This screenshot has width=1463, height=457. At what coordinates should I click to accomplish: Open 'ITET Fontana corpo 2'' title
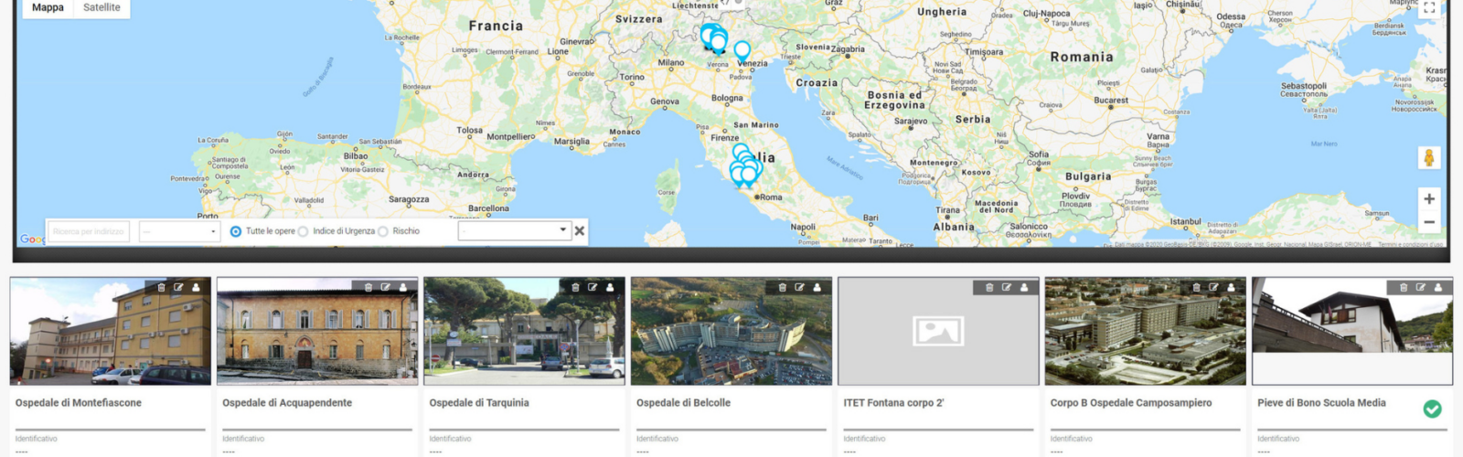[x=893, y=403]
